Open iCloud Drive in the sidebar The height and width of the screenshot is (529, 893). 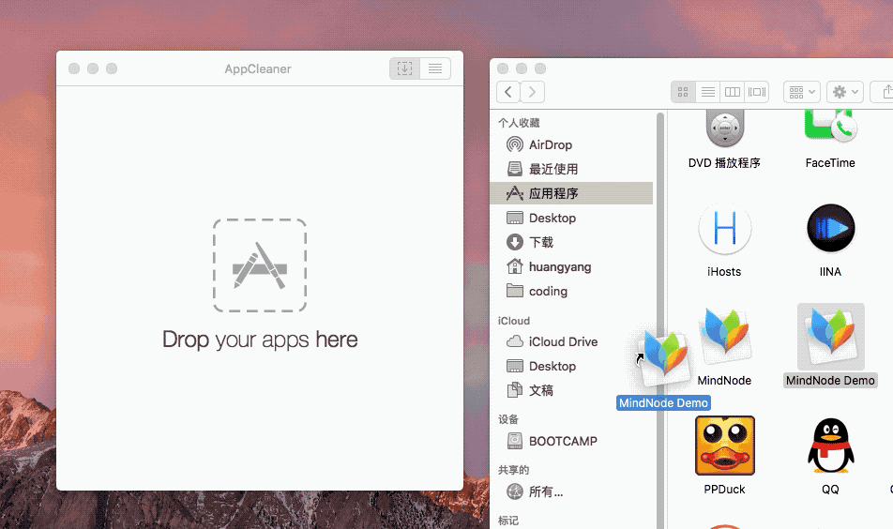(571, 341)
